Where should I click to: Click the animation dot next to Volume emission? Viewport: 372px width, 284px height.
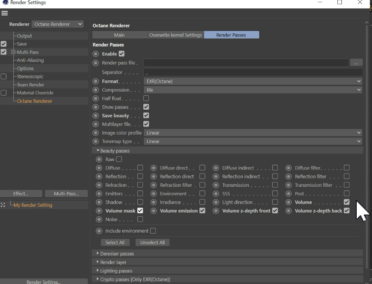pos(154,210)
